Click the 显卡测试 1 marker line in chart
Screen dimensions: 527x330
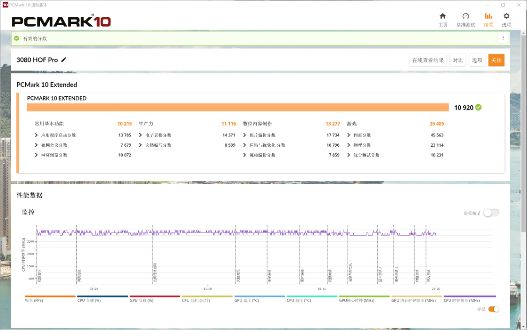(x=378, y=254)
